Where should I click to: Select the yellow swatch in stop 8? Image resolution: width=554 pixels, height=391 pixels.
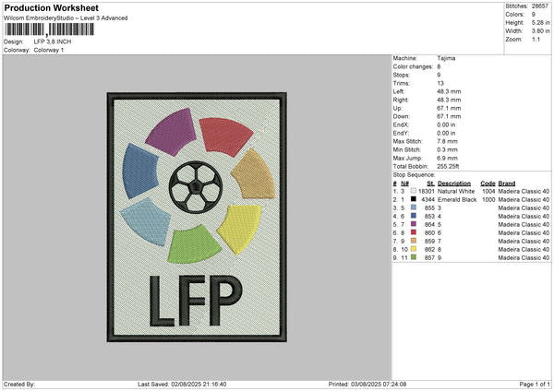(x=414, y=249)
